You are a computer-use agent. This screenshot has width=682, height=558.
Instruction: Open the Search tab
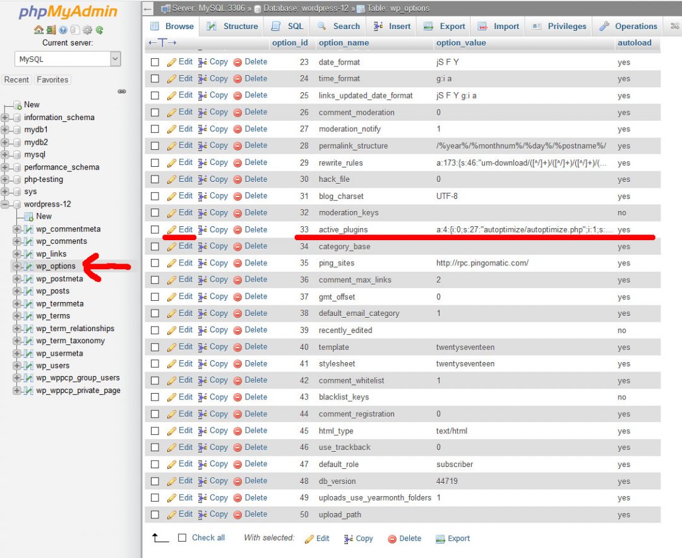[x=339, y=26]
